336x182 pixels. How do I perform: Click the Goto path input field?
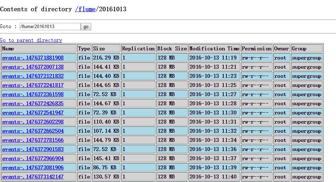pyautogui.click(x=50, y=26)
